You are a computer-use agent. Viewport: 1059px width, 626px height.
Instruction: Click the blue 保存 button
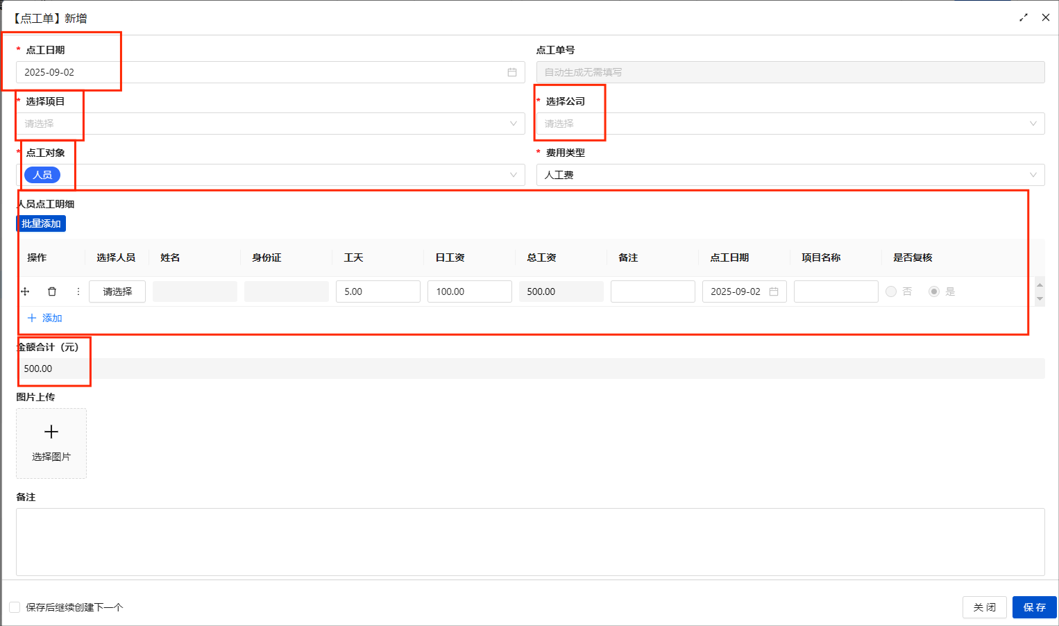point(1035,607)
